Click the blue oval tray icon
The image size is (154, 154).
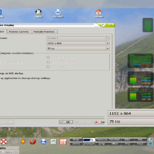tap(151, 144)
